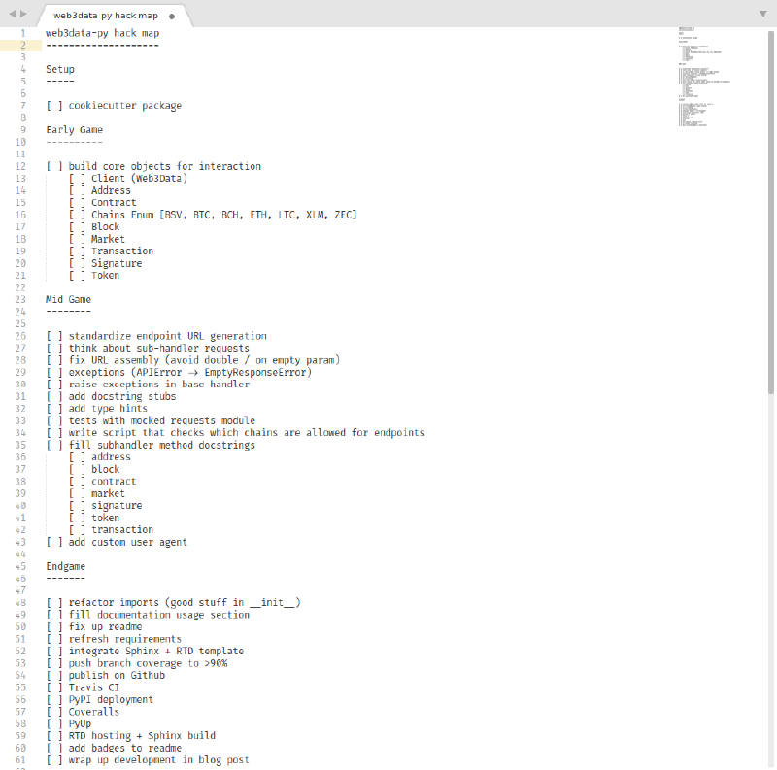Click 'publish on Github' text
This screenshot has height=770, width=777.
(117, 676)
